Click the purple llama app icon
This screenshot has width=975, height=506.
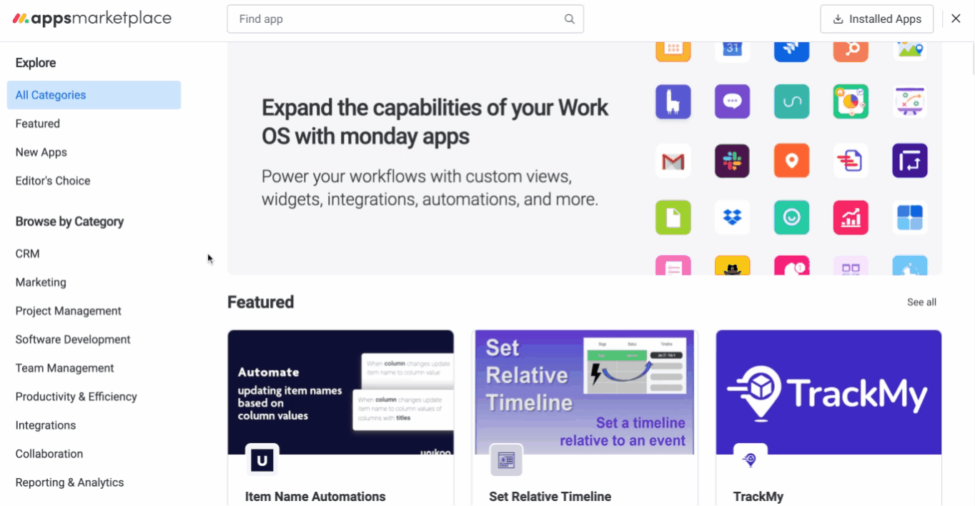click(x=673, y=101)
